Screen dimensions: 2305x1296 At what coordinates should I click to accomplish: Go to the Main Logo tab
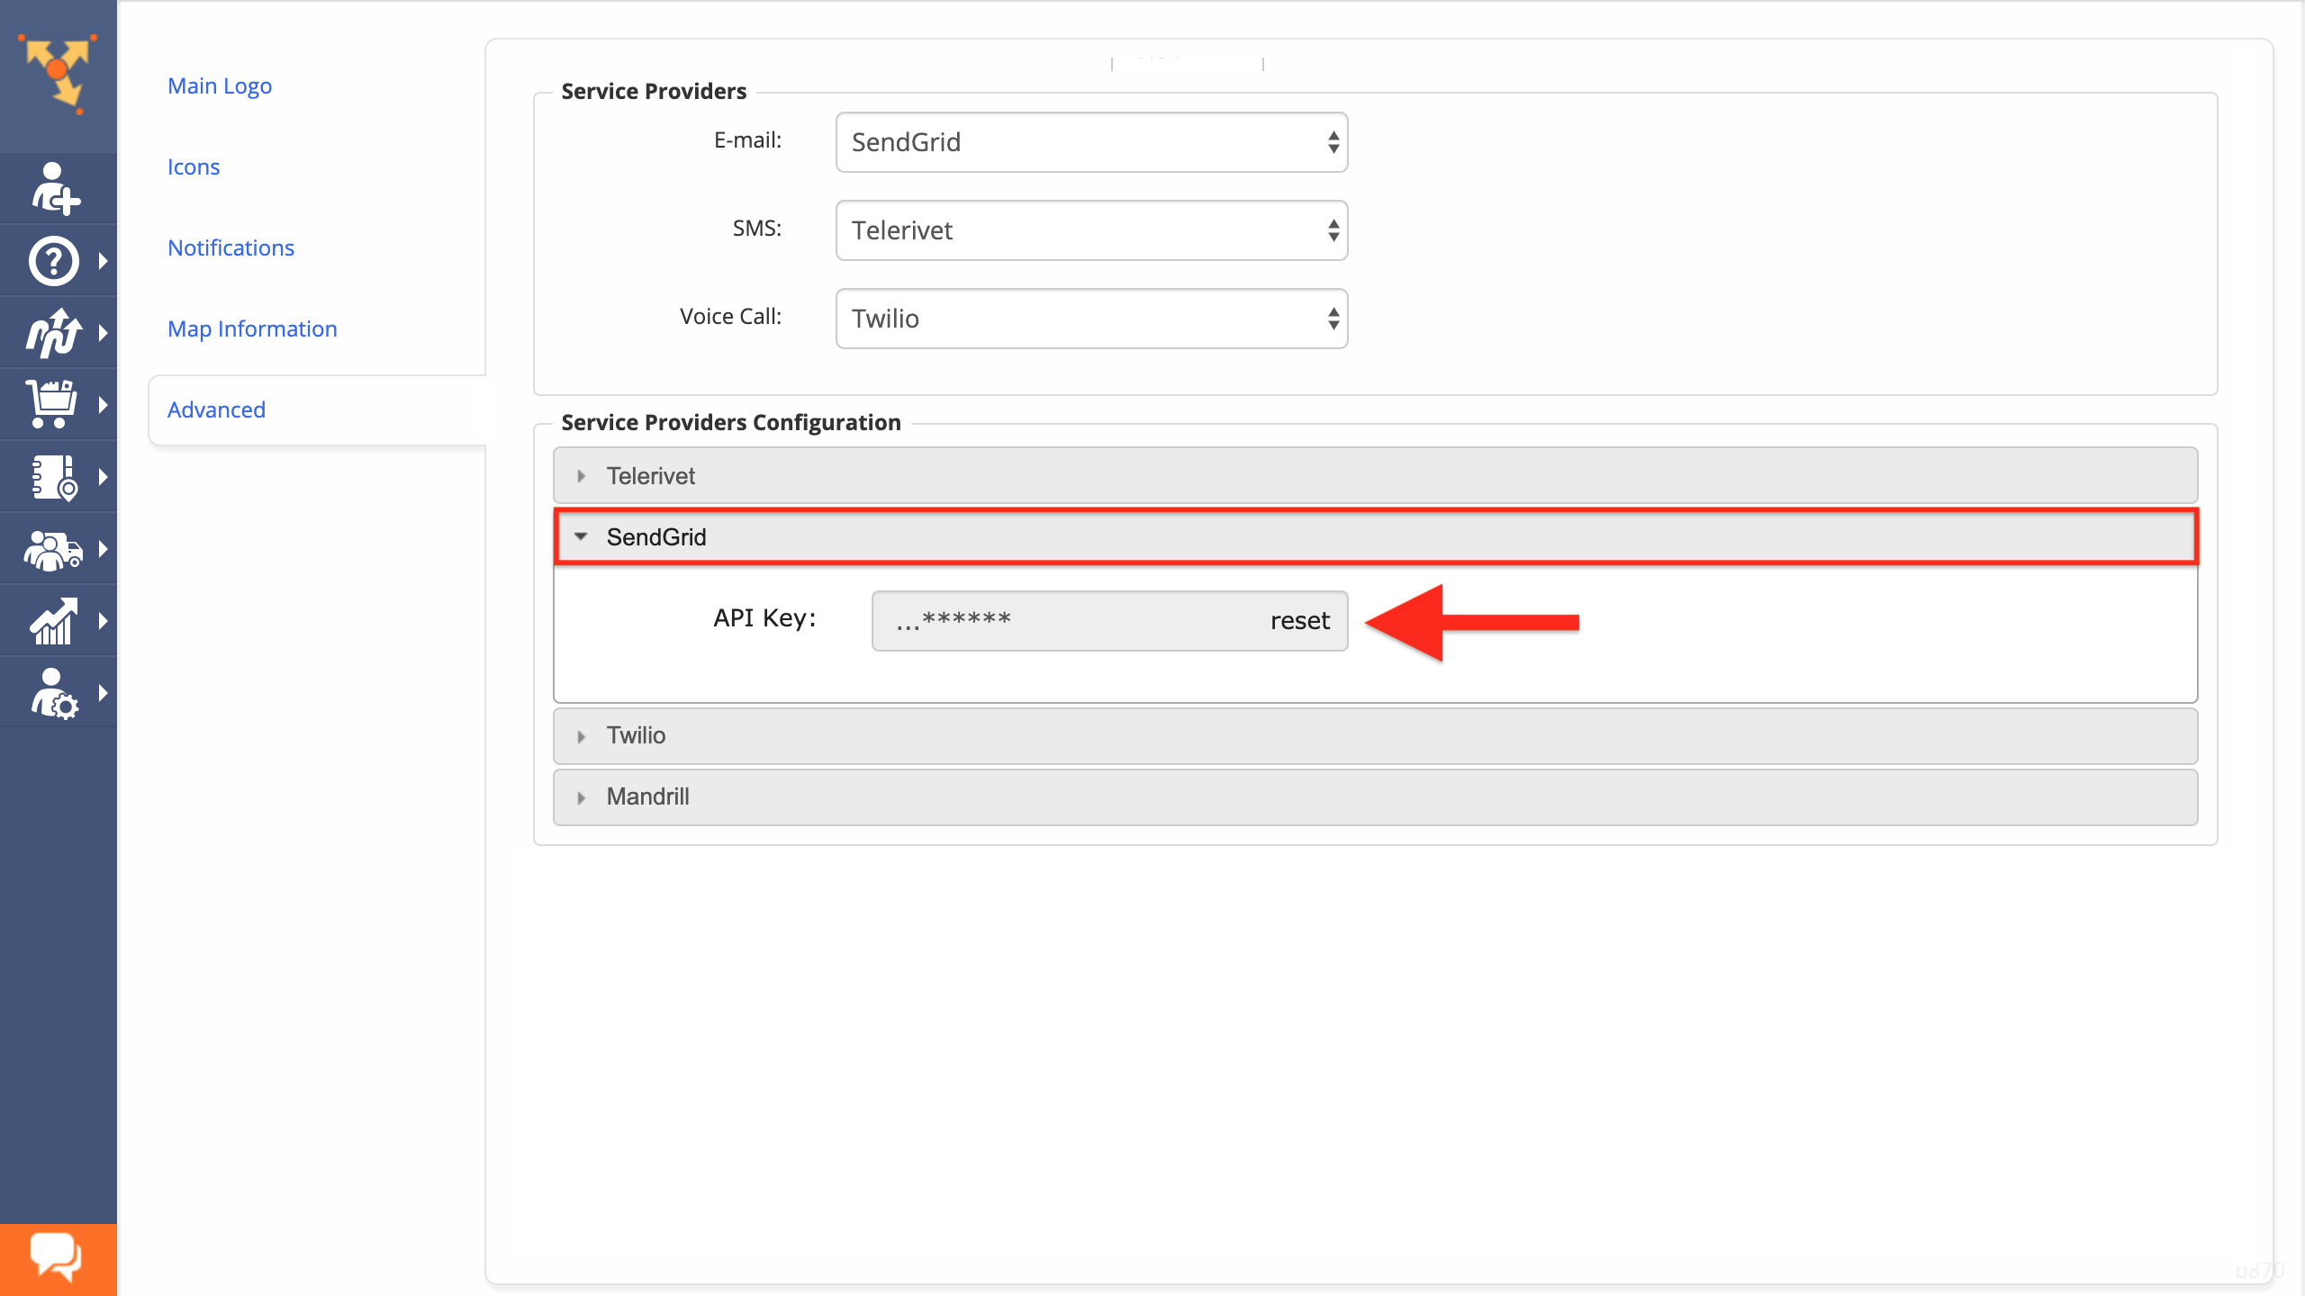coord(220,86)
